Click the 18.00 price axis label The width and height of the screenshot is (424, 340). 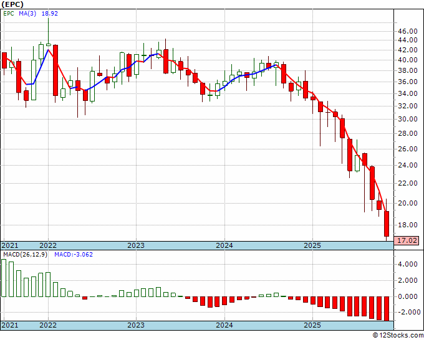[408, 225]
